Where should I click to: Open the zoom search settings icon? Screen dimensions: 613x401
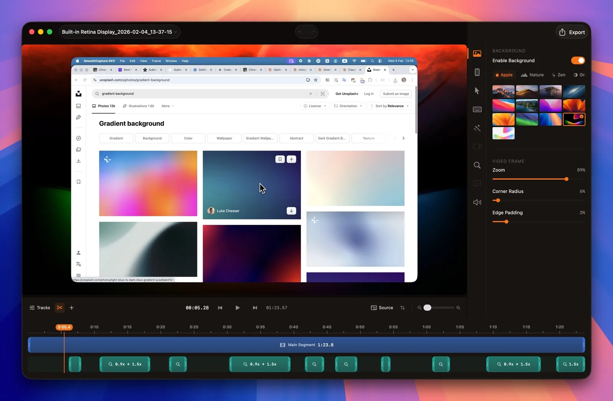coord(477,165)
